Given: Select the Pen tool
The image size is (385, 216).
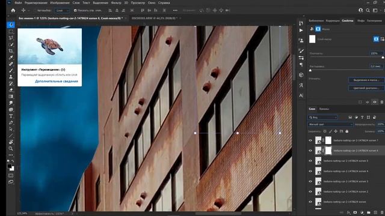Looking at the screenshot, I should pos(11,122).
